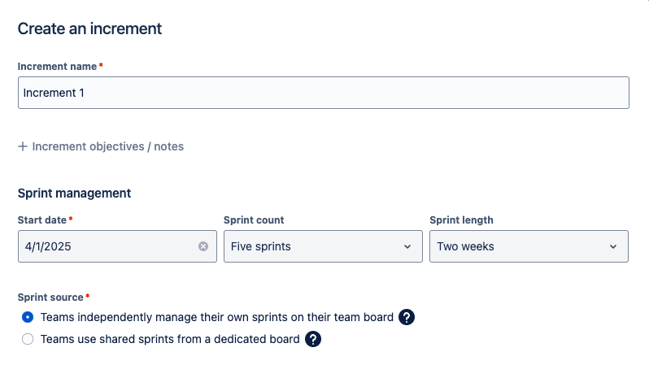The image size is (649, 365).
Task: Click the Increment name text field
Action: 323,93
